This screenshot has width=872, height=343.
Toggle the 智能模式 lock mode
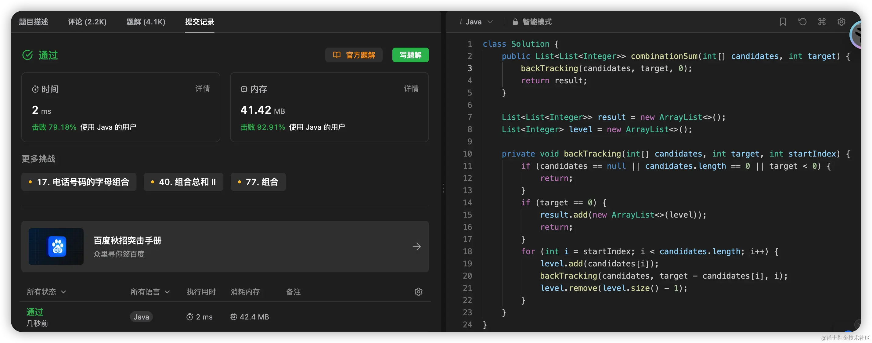click(532, 22)
